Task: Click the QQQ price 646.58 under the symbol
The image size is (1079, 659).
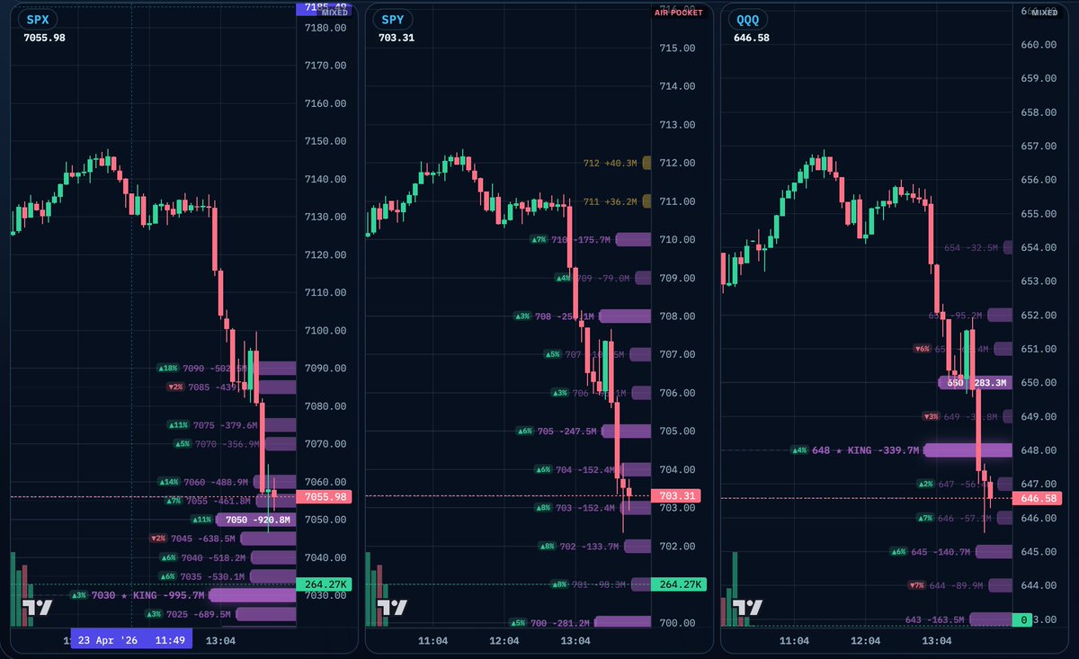Action: (x=753, y=38)
